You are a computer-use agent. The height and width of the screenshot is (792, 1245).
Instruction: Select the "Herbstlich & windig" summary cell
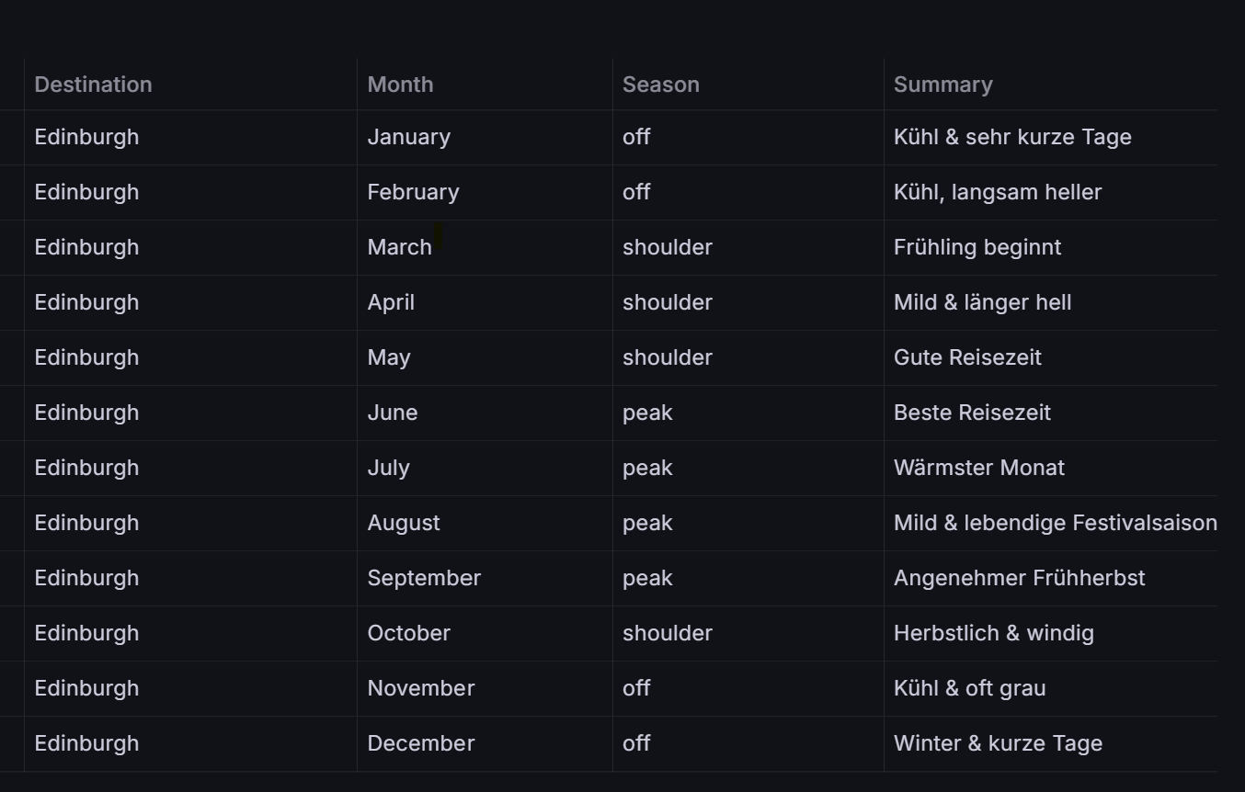(993, 633)
